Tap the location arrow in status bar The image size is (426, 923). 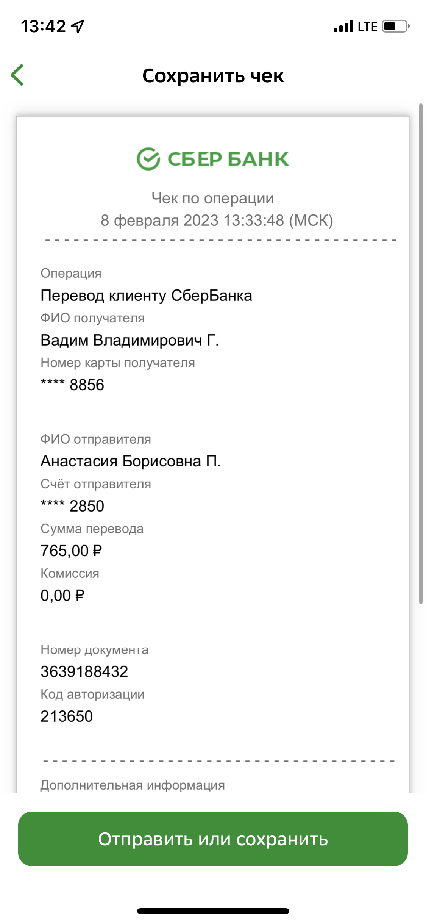point(78,27)
